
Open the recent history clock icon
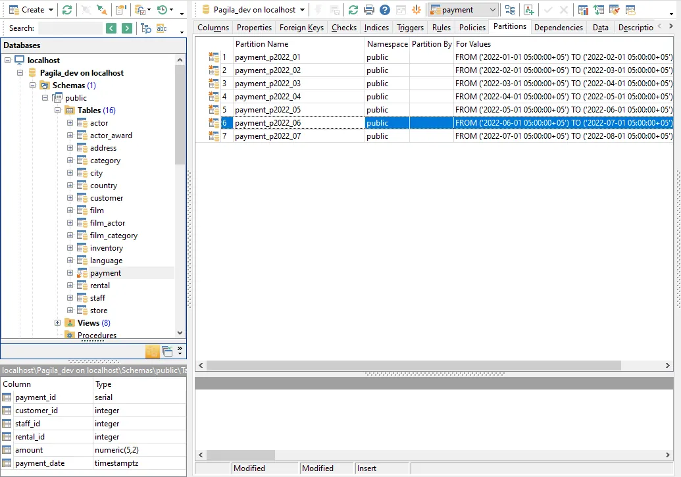click(x=162, y=10)
